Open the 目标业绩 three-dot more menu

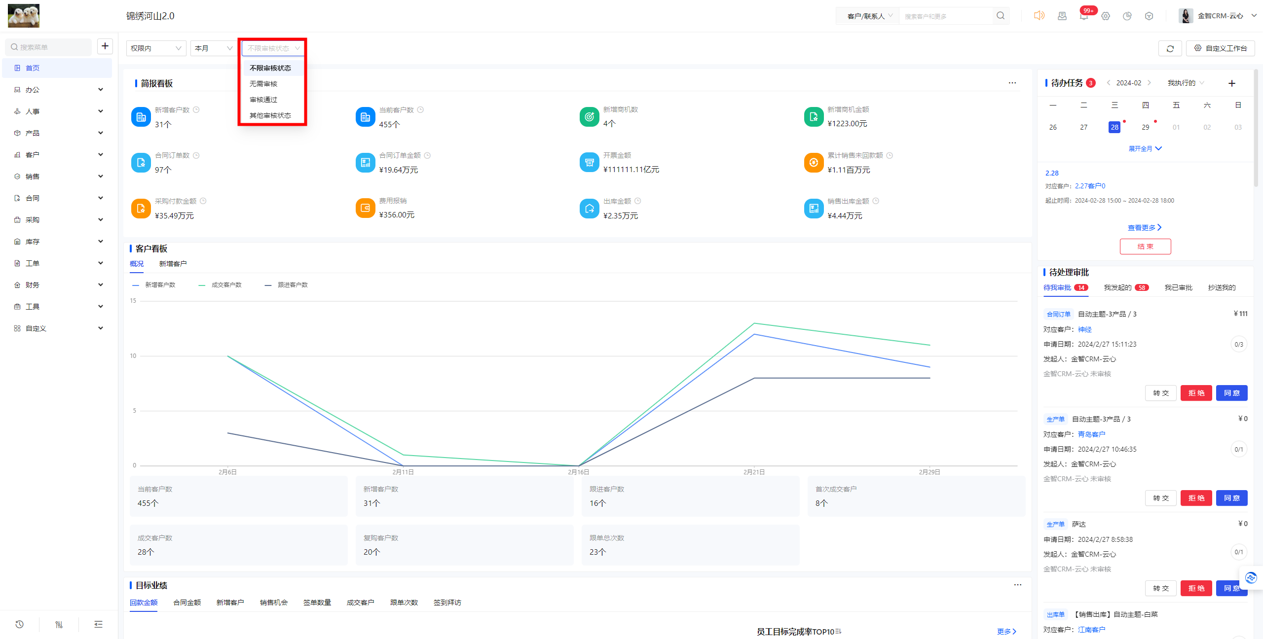pyautogui.click(x=1018, y=585)
